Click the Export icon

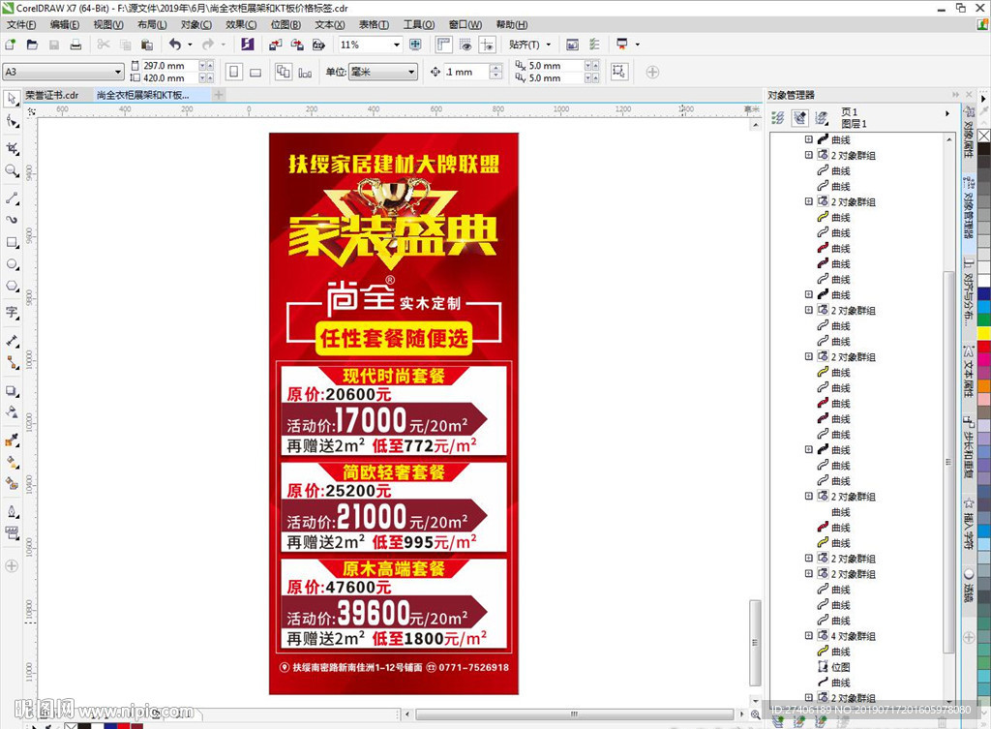(x=297, y=45)
